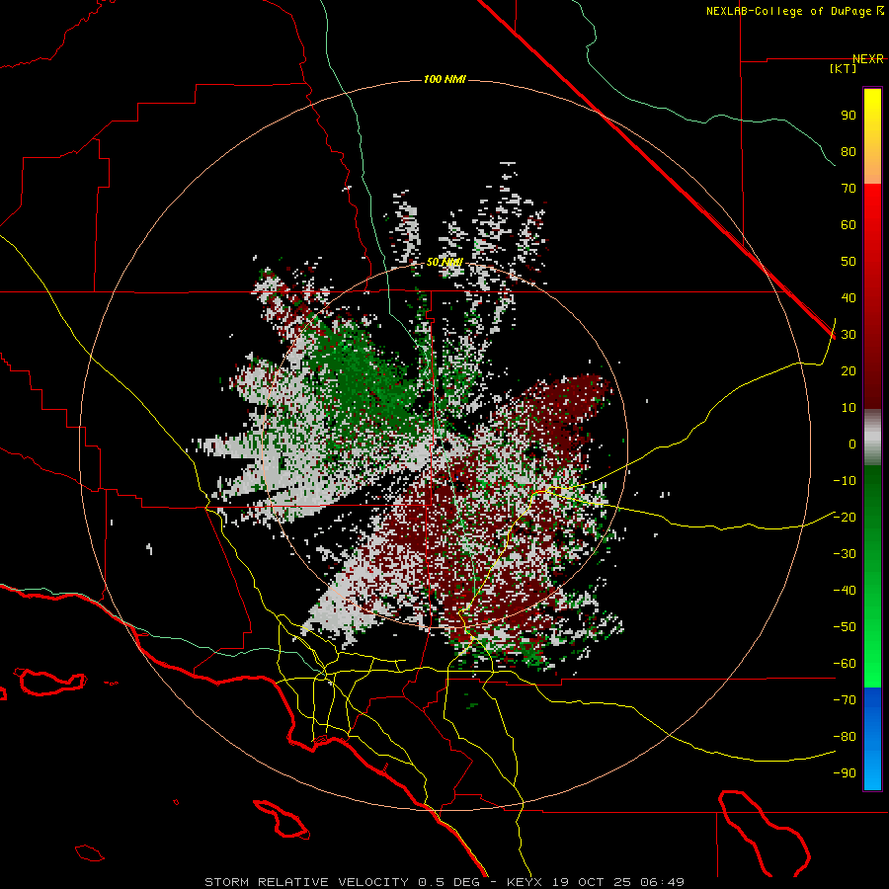Click the gray zero-velocity segment of the color bar
889x889 pixels.
point(872,438)
